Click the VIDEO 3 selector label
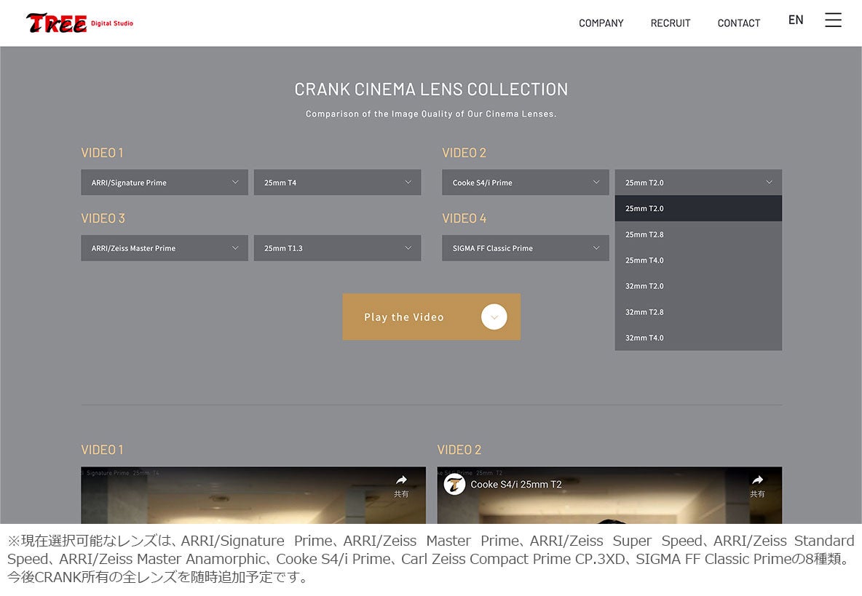 point(103,218)
